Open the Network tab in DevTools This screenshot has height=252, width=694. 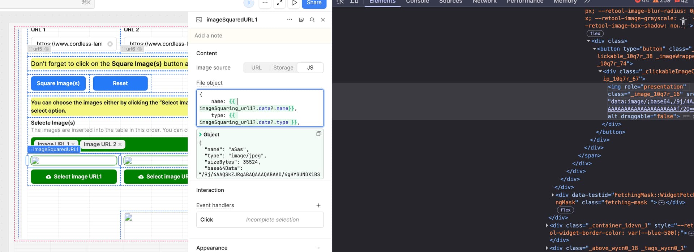(484, 2)
